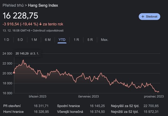Click the current index value 16 228,75
Screen dimensions: 168x116
click(x=20, y=16)
